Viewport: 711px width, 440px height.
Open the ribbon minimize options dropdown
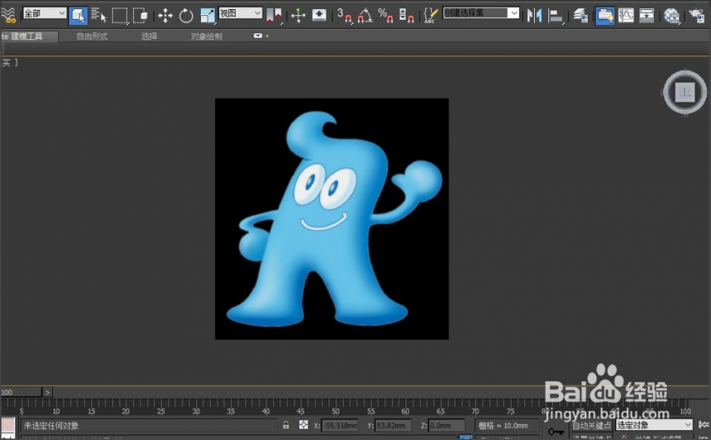(260, 36)
